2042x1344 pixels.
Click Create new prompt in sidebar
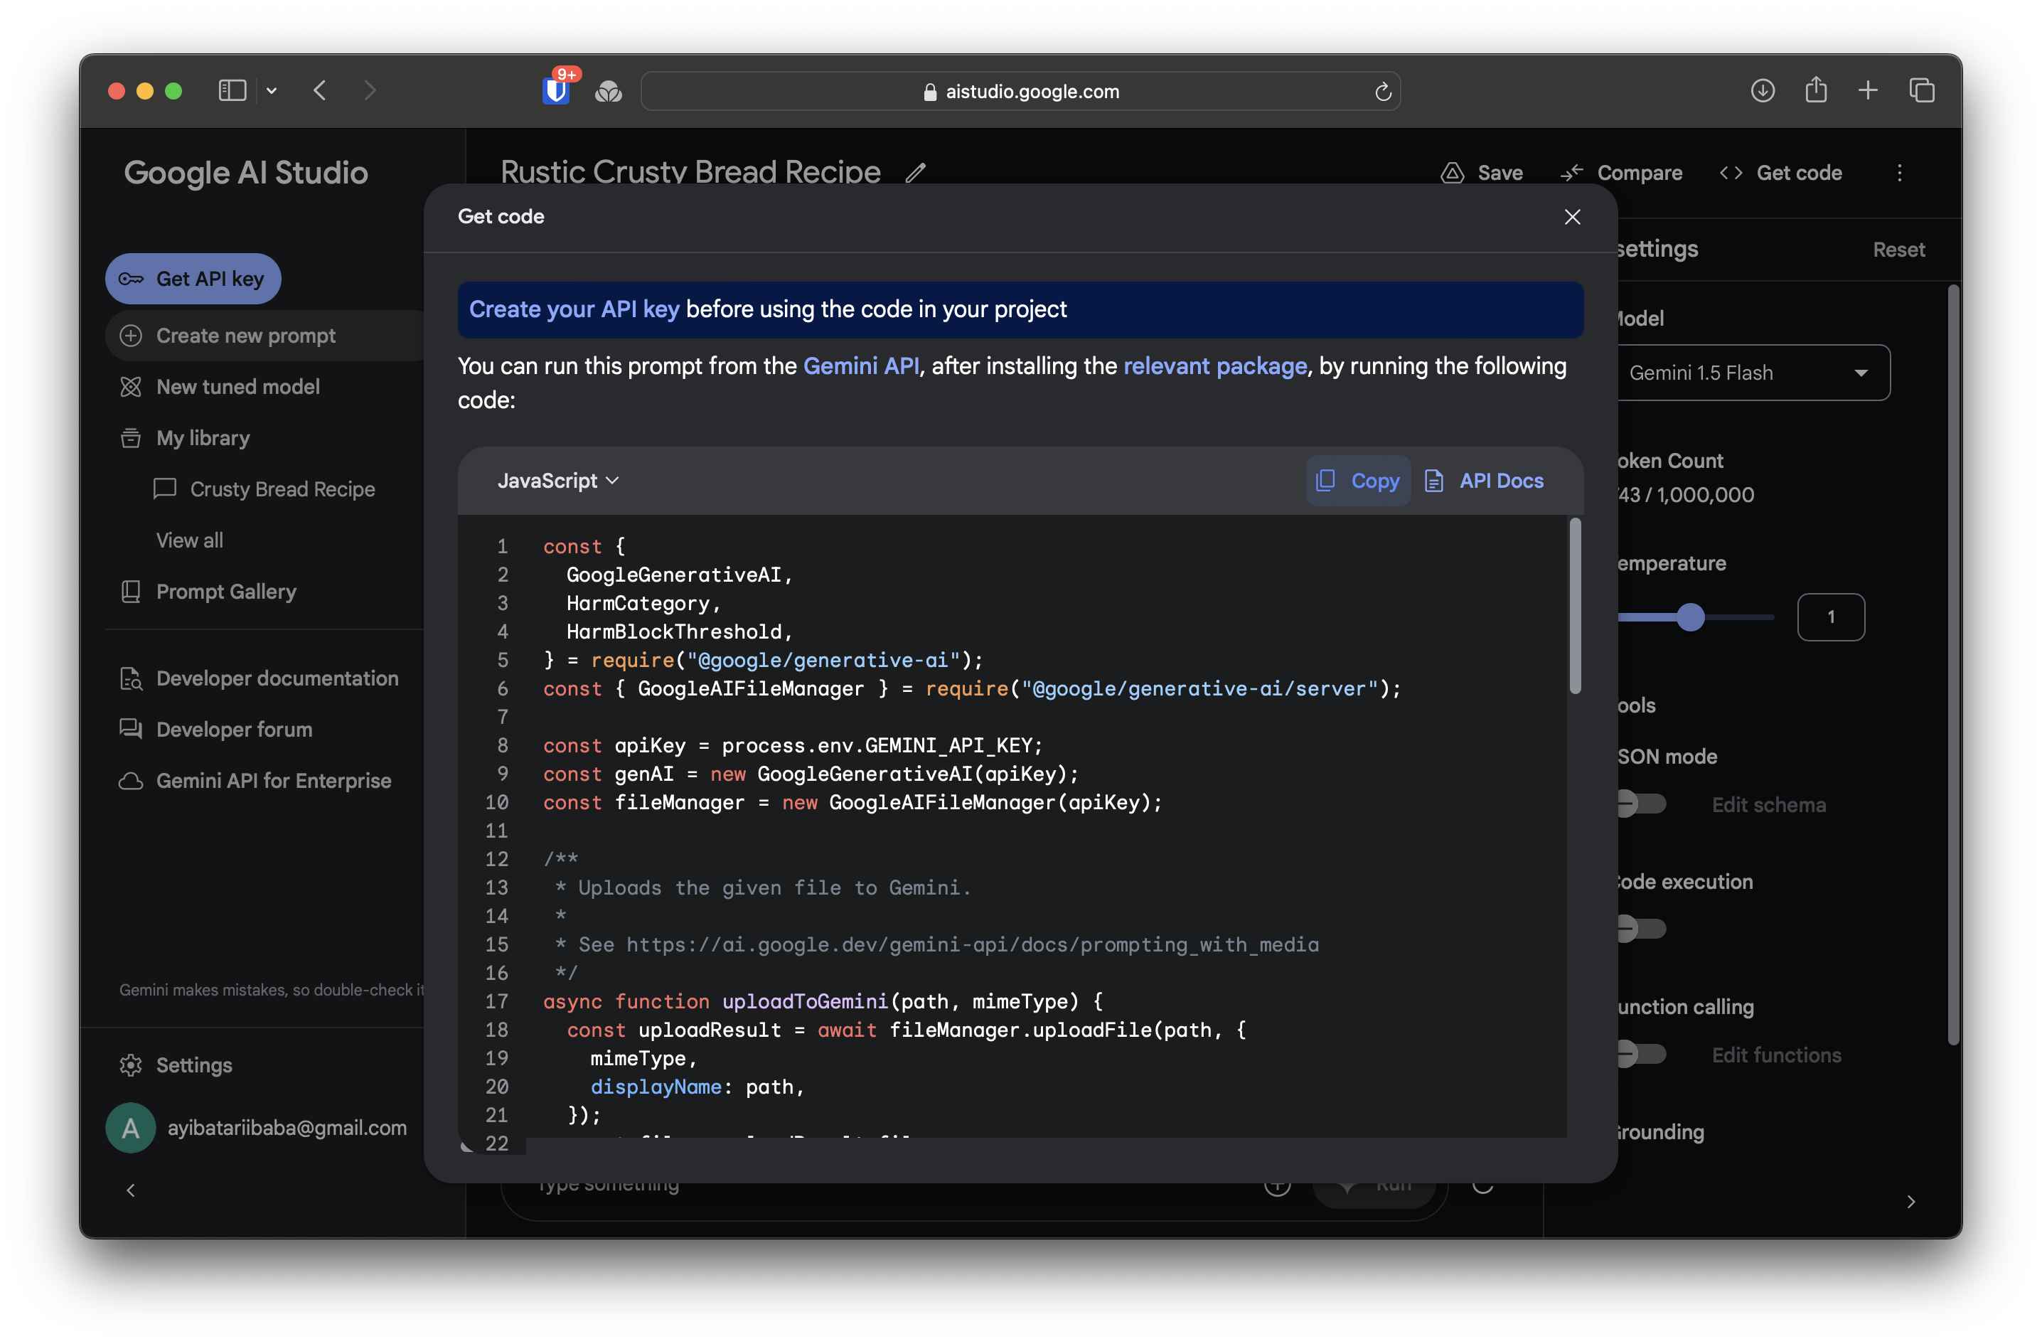point(245,336)
